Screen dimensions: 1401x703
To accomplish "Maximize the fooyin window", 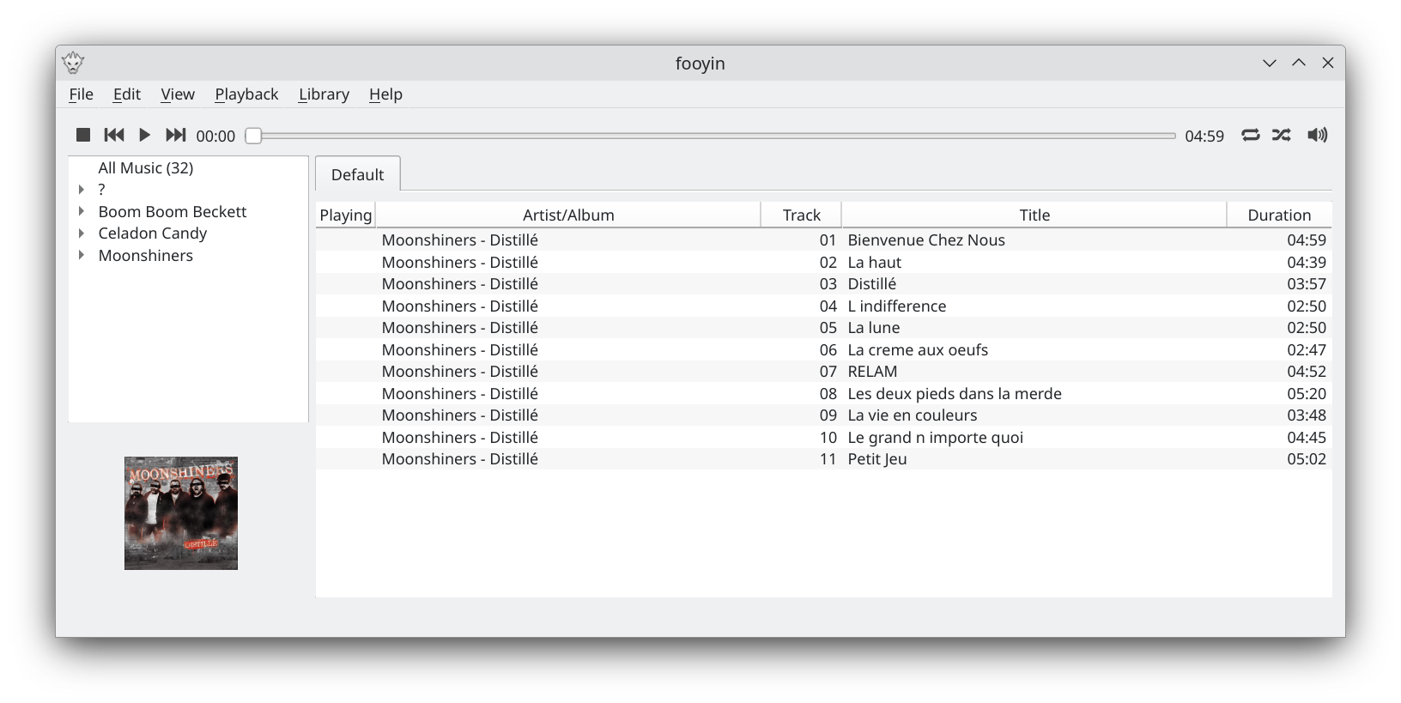I will 1299,63.
